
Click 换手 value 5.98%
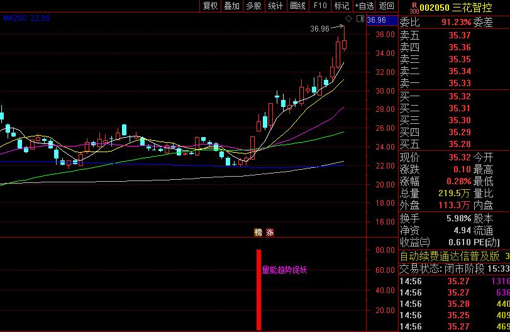[x=458, y=218]
